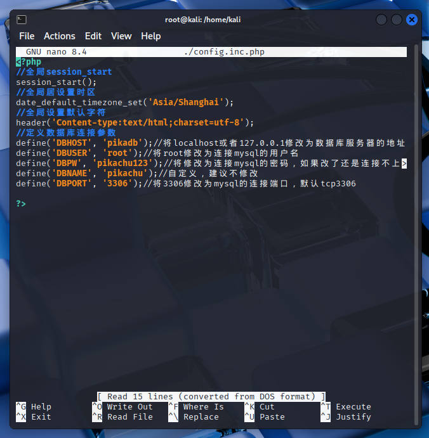This screenshot has height=438, width=429.
Task: Open the View menu
Action: (x=121, y=36)
